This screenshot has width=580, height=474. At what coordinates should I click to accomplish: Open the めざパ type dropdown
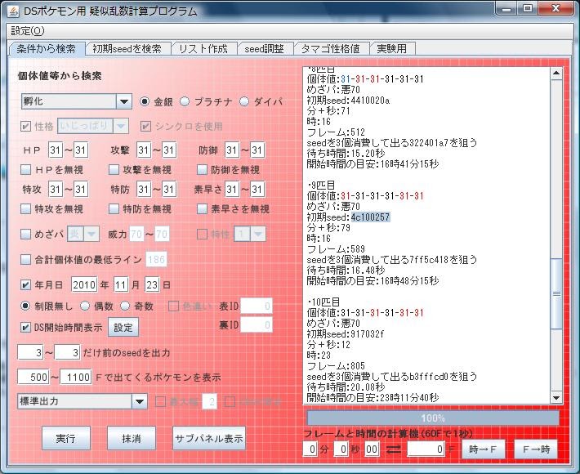tap(91, 234)
